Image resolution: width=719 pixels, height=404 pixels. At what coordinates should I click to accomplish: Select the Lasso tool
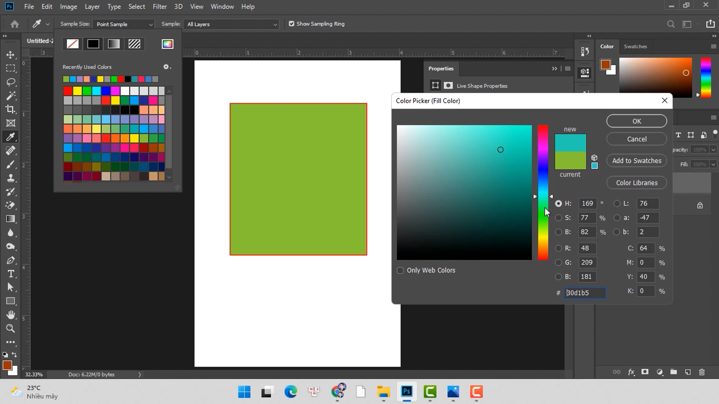coord(10,82)
